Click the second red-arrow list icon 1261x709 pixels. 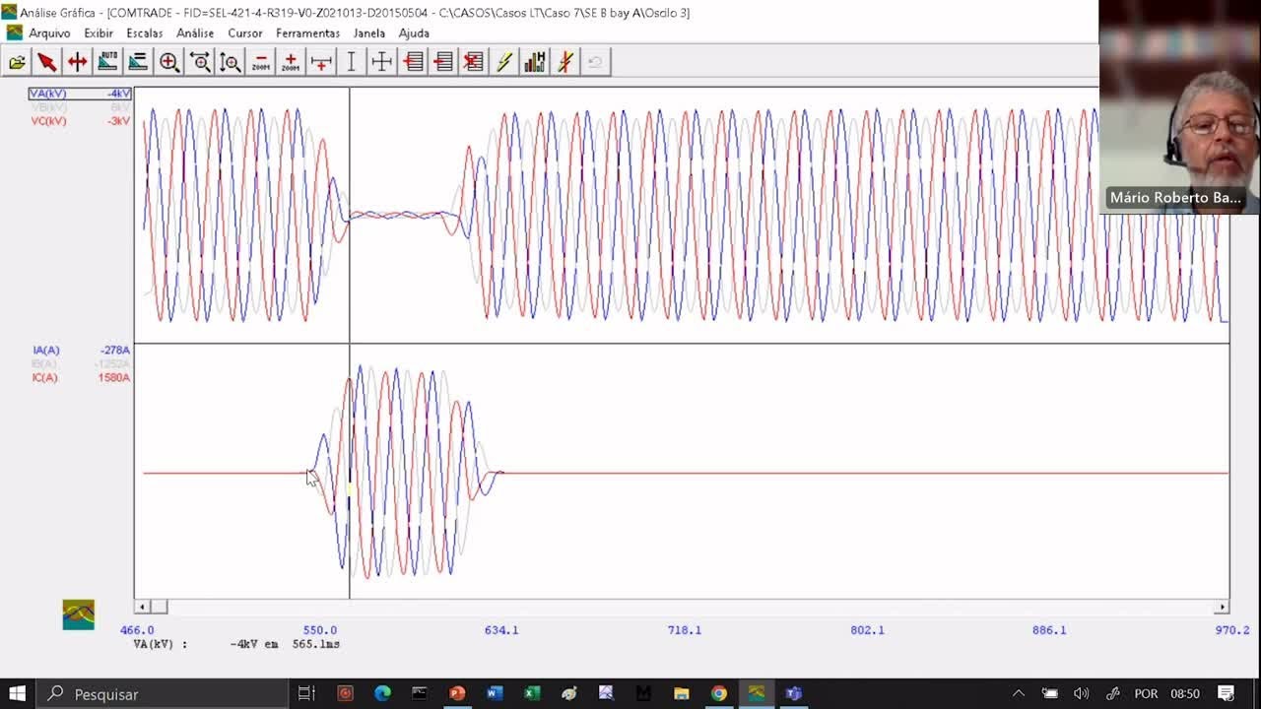pyautogui.click(x=443, y=62)
